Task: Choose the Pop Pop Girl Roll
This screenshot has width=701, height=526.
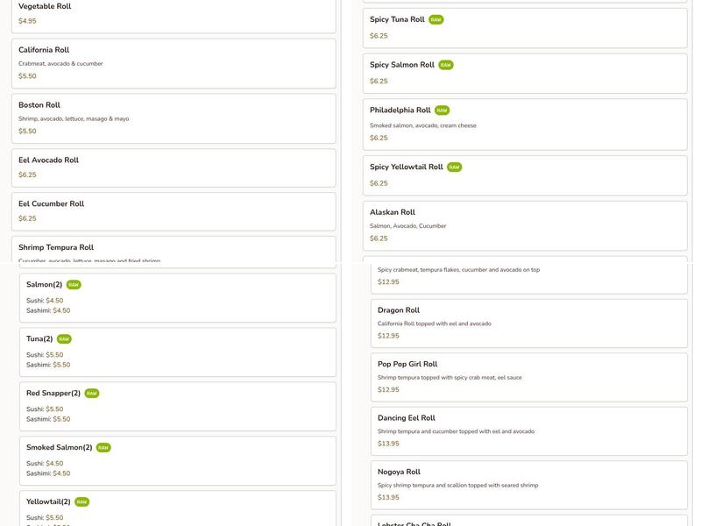Action: pos(528,377)
